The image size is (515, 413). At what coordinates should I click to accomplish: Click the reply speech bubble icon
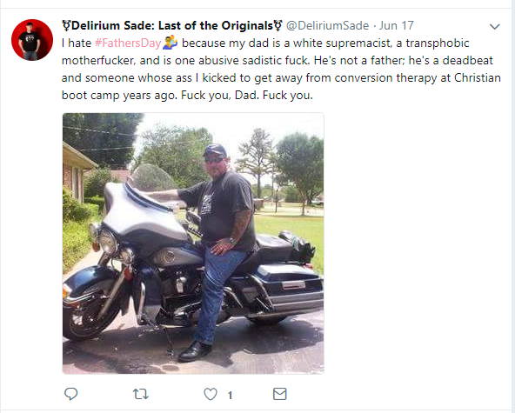coord(70,394)
